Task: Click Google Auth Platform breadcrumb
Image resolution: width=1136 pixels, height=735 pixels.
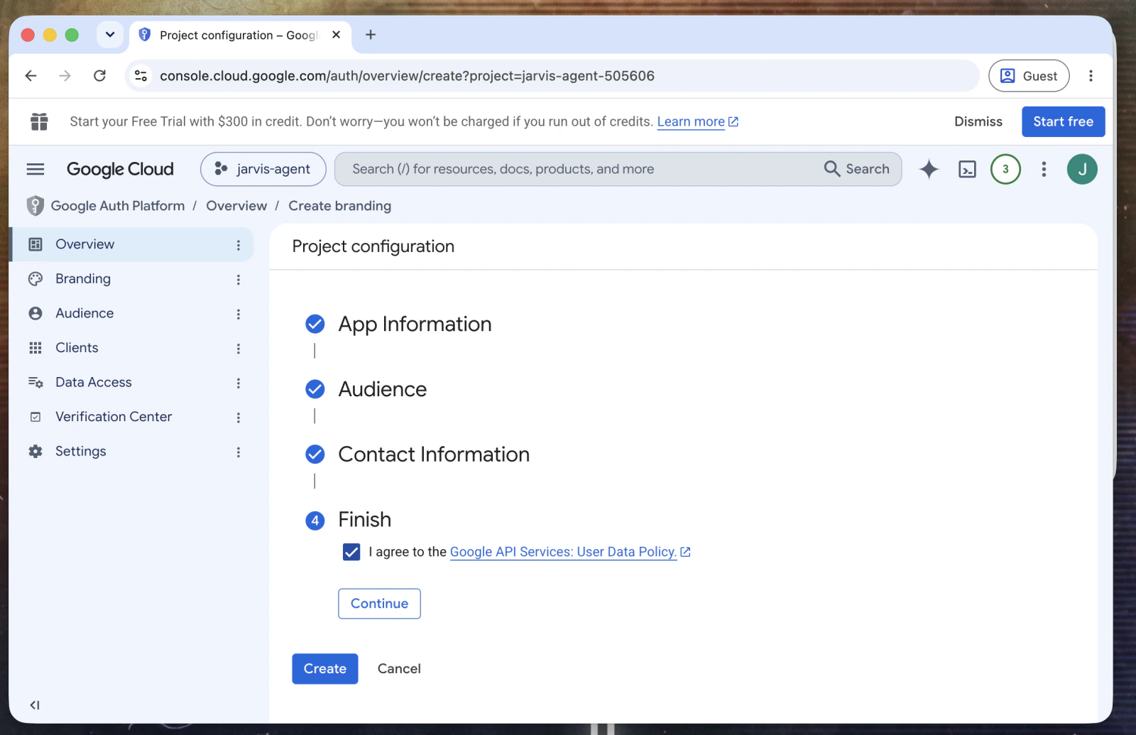Action: pyautogui.click(x=118, y=206)
